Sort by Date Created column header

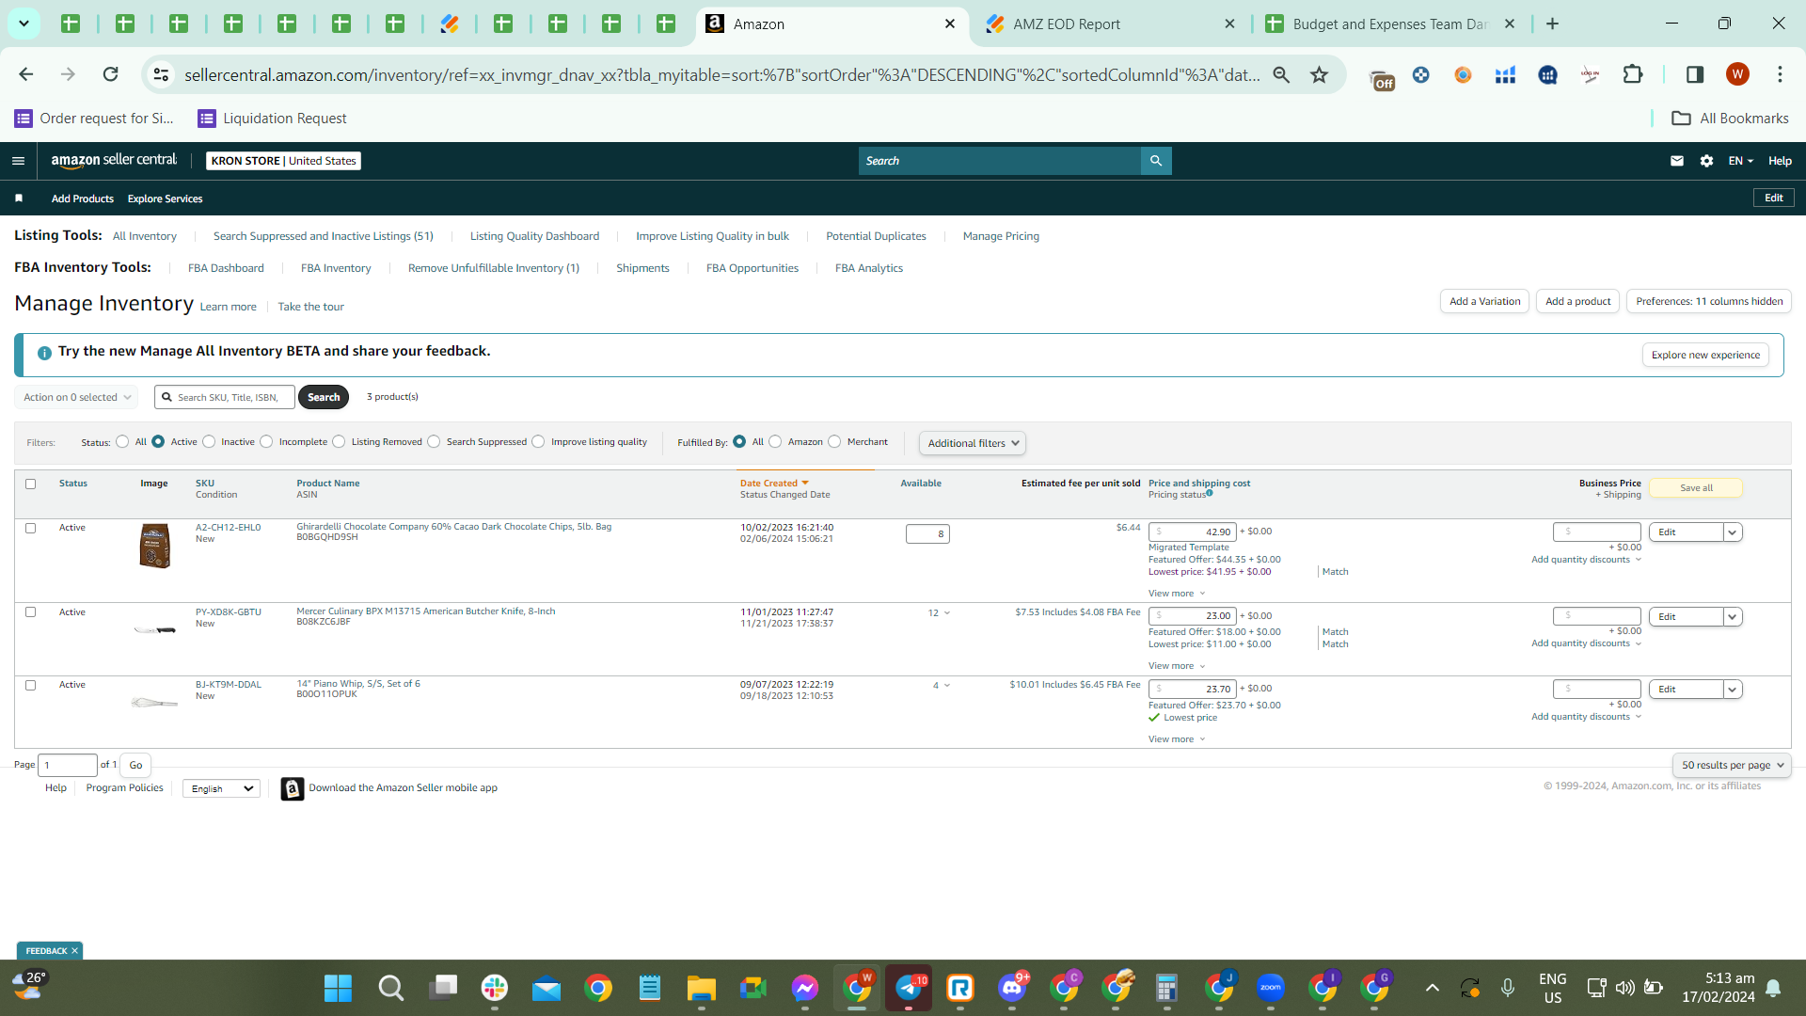768,484
